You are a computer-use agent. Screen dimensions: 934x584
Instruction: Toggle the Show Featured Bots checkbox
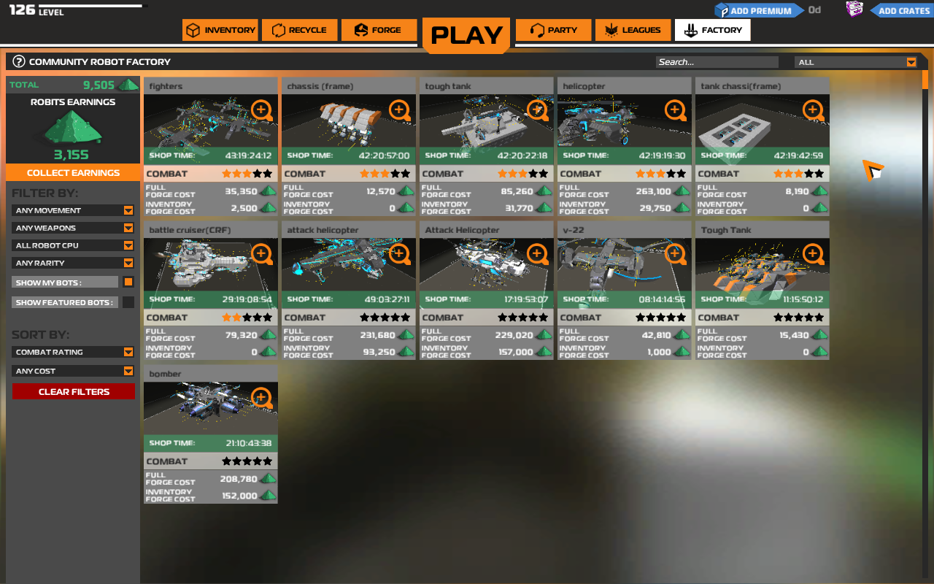click(x=128, y=302)
